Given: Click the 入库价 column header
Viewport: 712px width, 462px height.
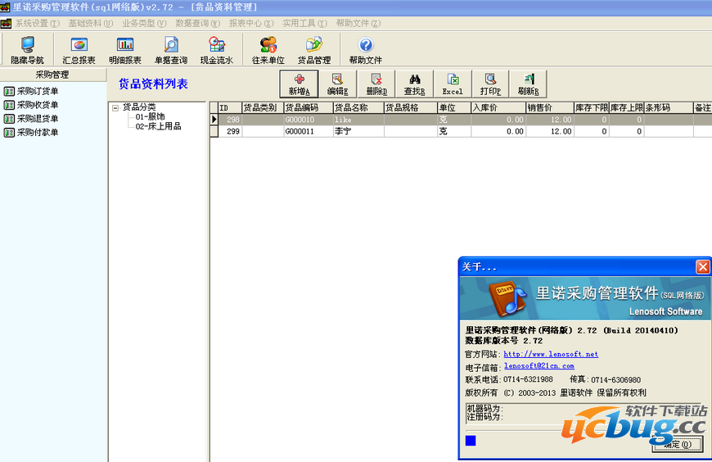Looking at the screenshot, I should (x=498, y=108).
